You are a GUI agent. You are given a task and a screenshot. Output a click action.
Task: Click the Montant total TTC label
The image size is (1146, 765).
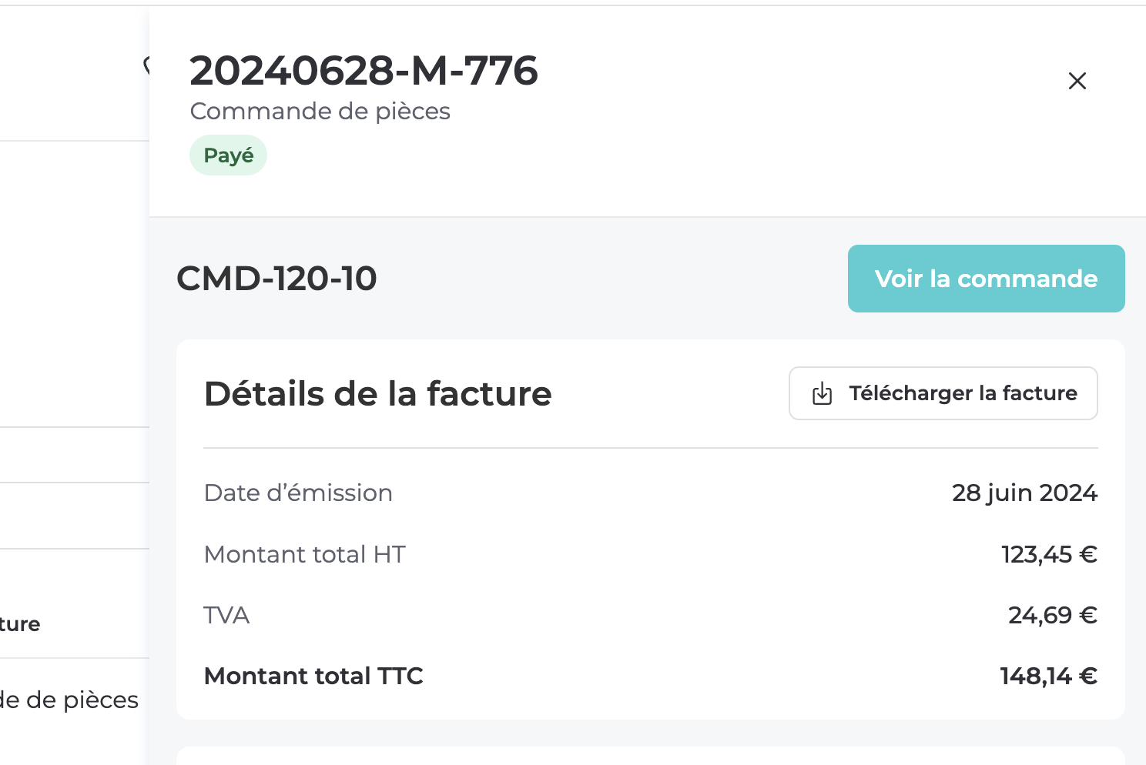click(x=313, y=676)
